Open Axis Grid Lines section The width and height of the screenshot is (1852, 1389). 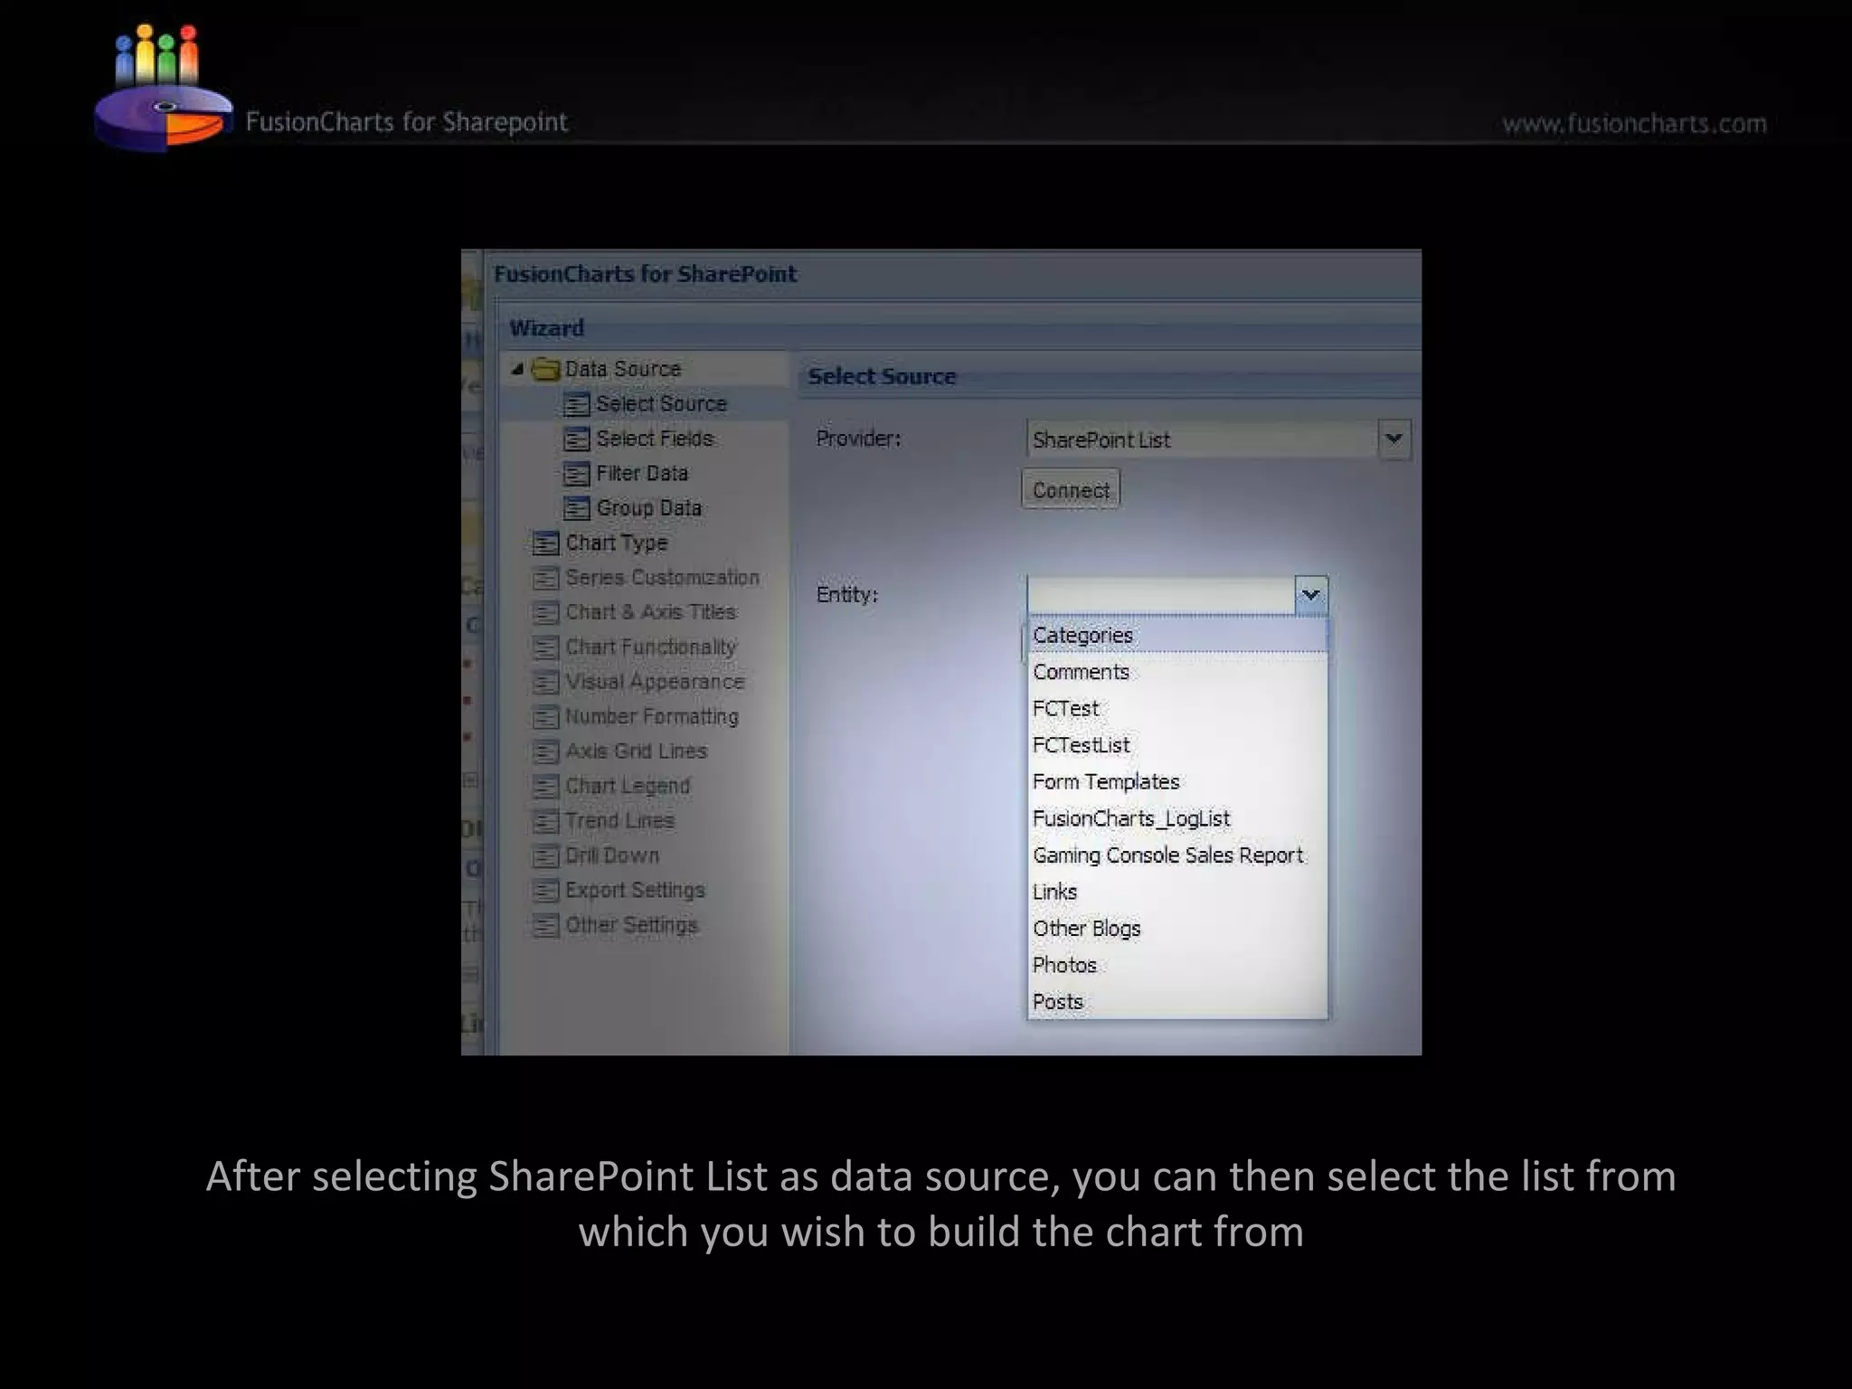click(x=636, y=751)
